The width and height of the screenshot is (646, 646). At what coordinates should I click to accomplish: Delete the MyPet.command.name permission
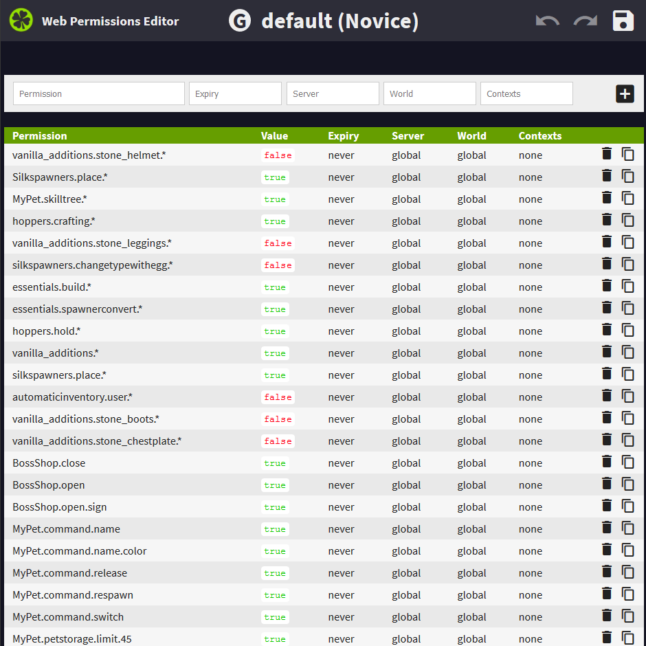tap(606, 527)
